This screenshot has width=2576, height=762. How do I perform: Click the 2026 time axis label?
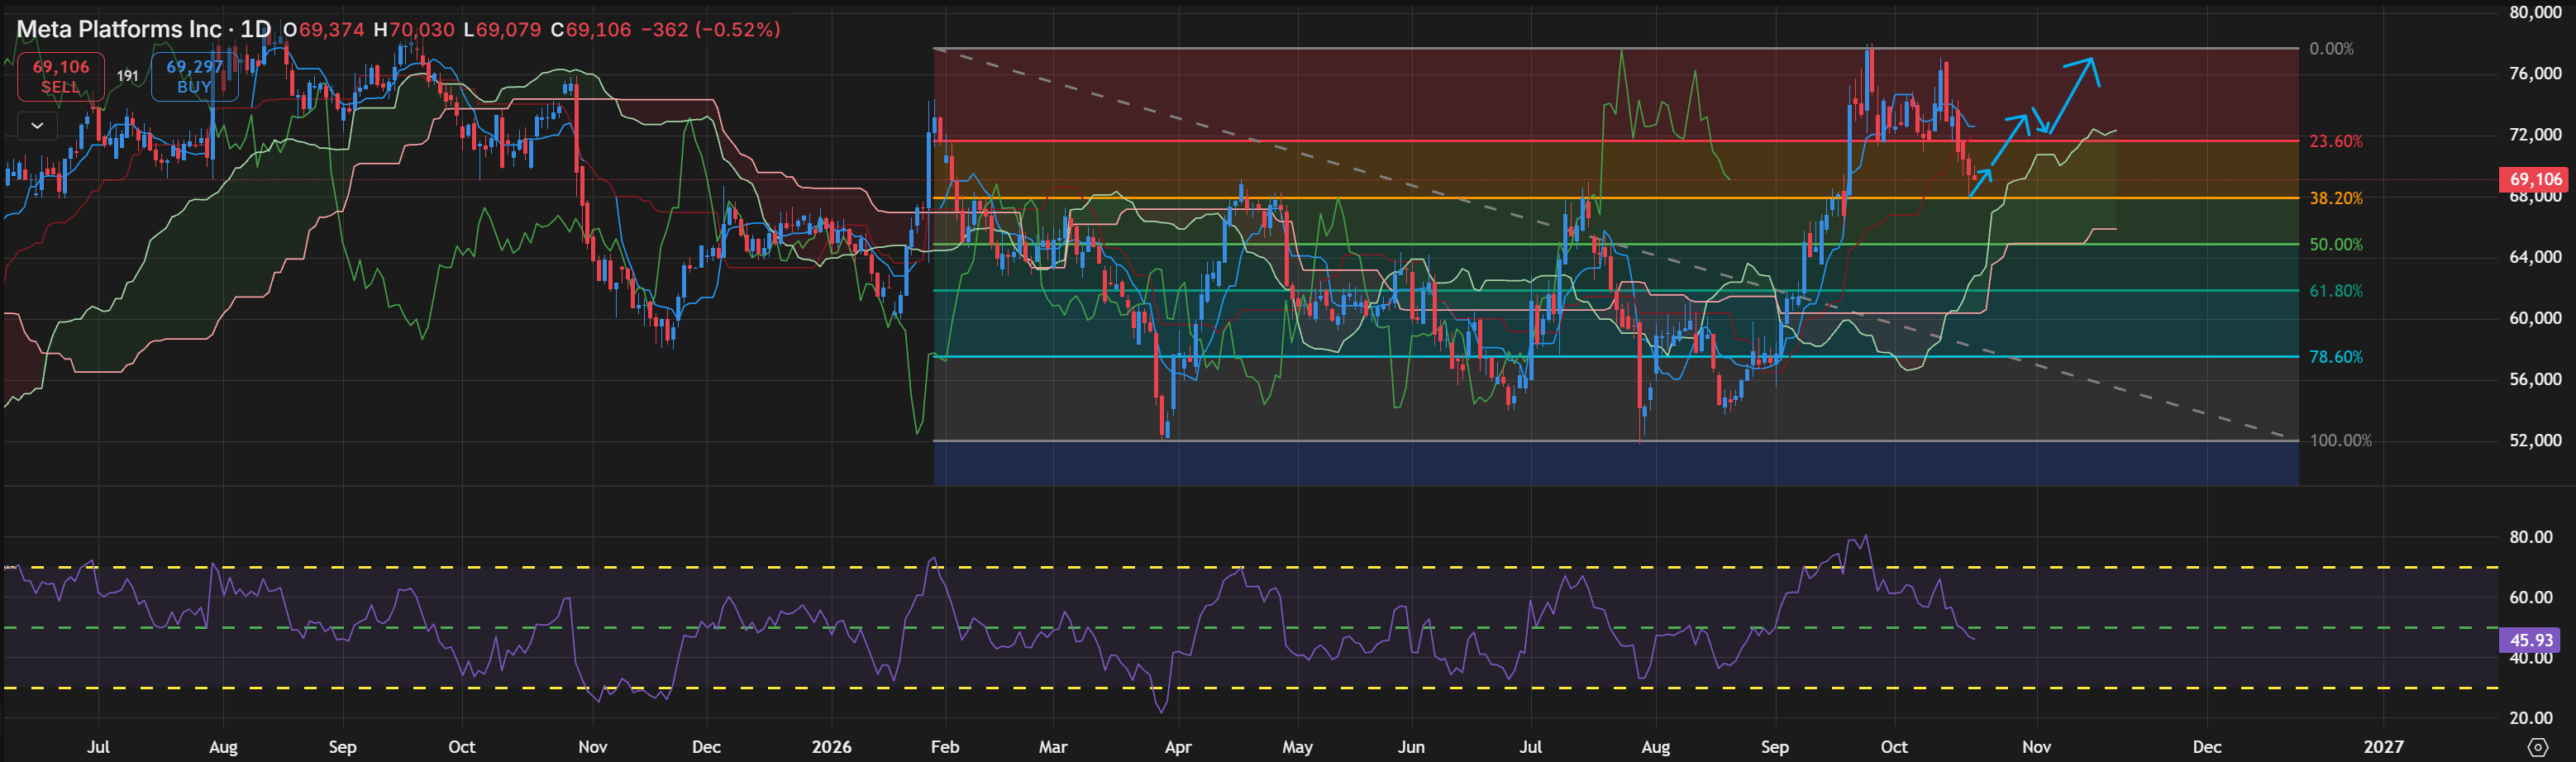click(831, 747)
